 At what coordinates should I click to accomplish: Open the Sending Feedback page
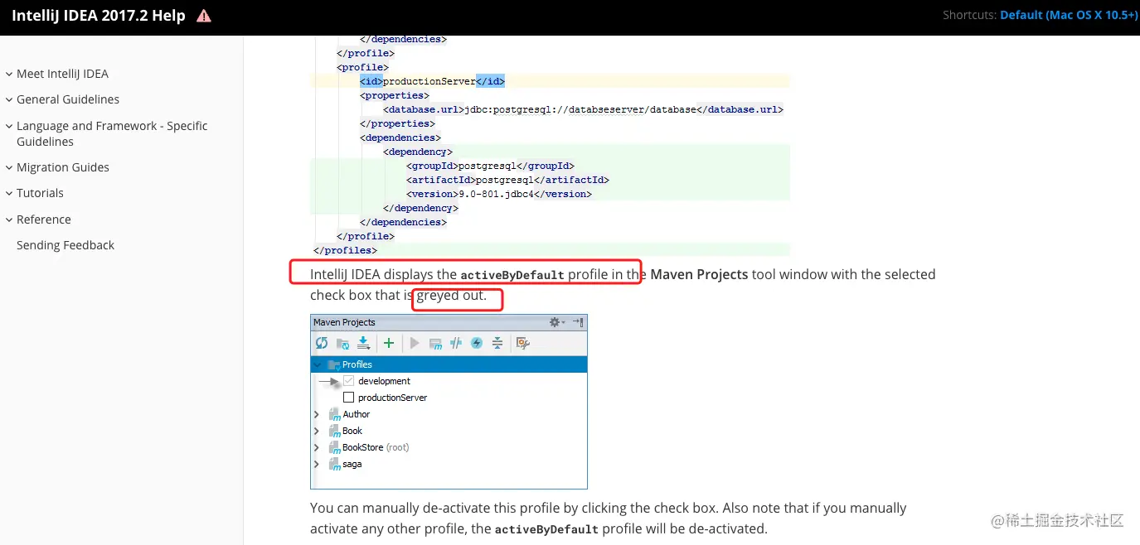click(65, 245)
